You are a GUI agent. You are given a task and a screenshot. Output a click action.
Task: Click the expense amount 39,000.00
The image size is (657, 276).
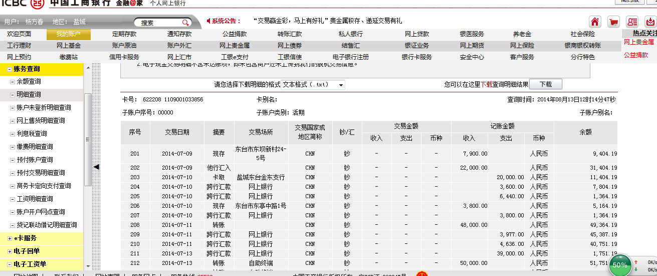pyautogui.click(x=510, y=253)
